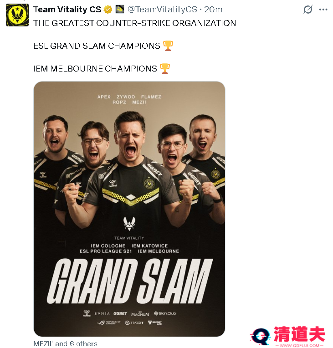Click THE GREATEST COUNTER-STRIKE ORGANIZATION text line
This screenshot has width=333, height=348.
[x=134, y=23]
